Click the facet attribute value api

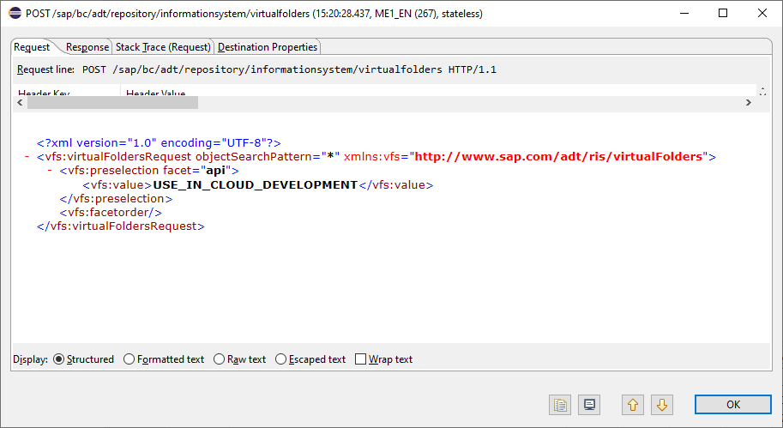(216, 171)
